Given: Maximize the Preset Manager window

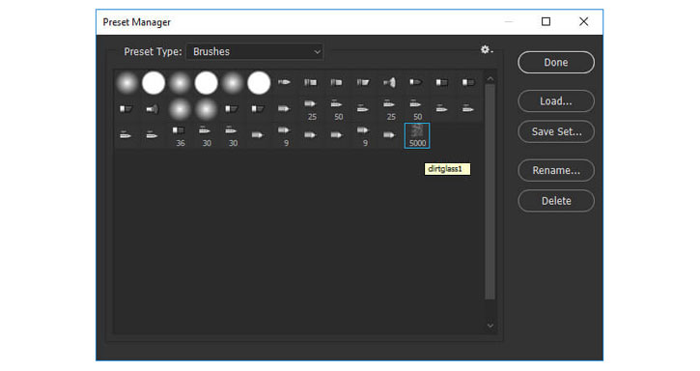Looking at the screenshot, I should (546, 21).
